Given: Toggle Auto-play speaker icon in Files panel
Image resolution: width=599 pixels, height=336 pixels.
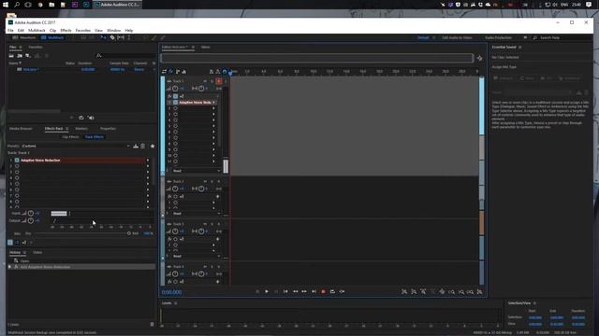Looking at the screenshot, I should point(91,118).
